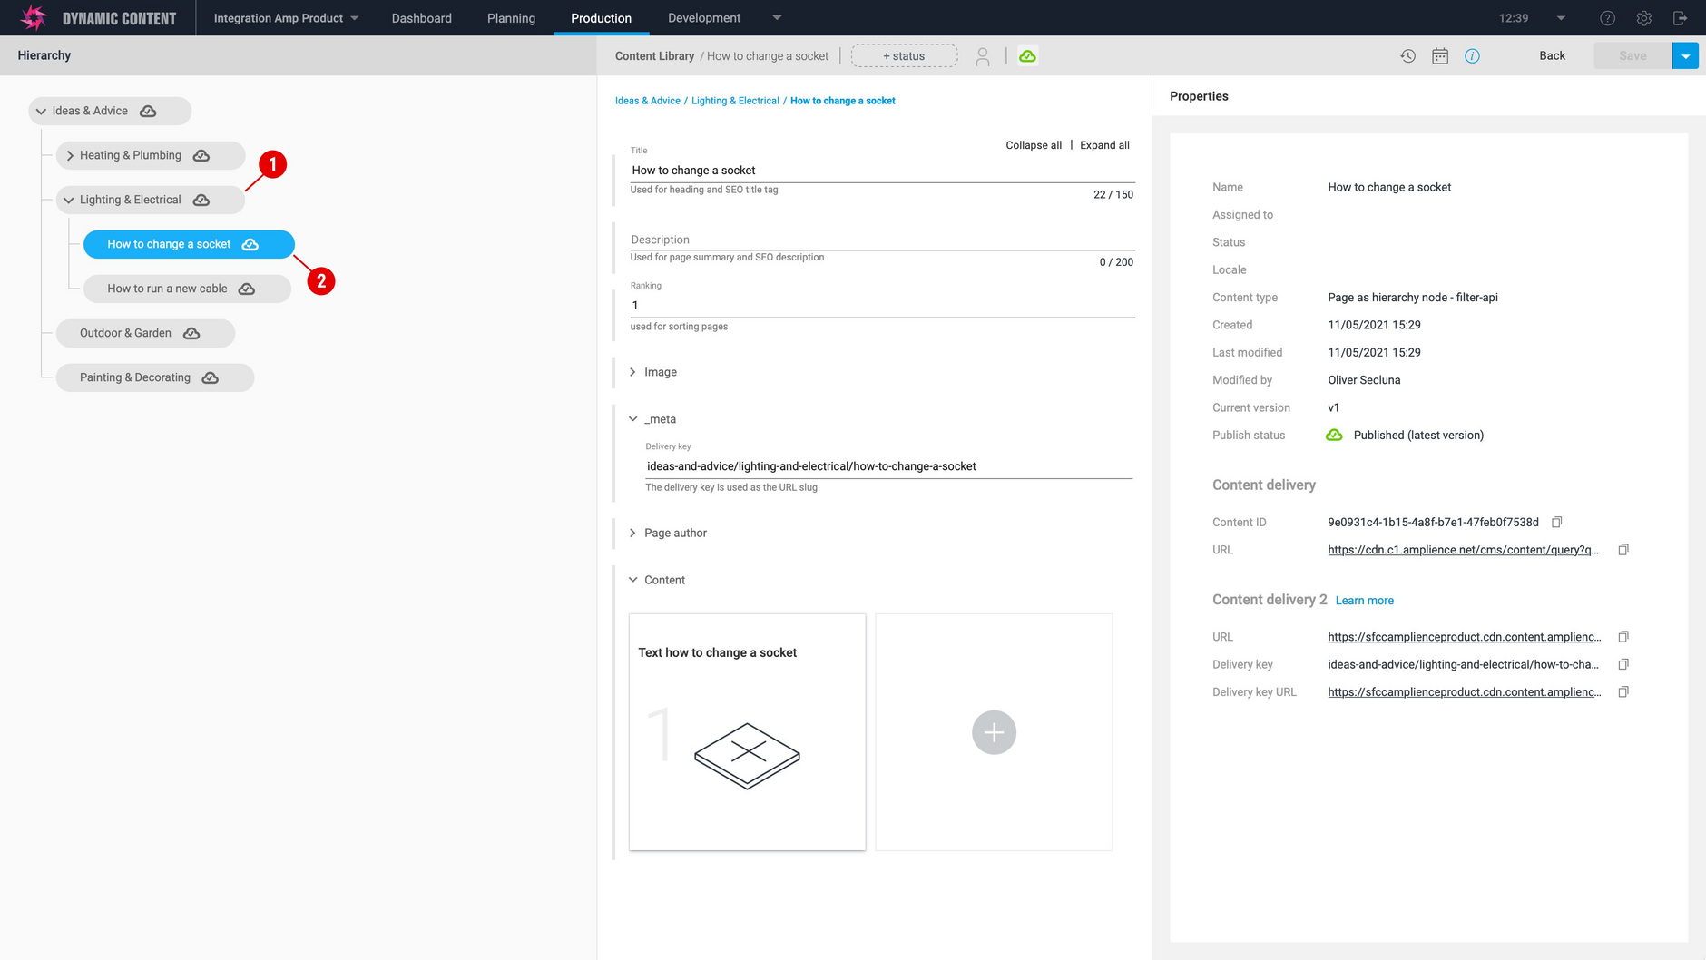Viewport: 1706px width, 960px height.
Task: Open the Save button dropdown arrow
Action: tap(1685, 55)
